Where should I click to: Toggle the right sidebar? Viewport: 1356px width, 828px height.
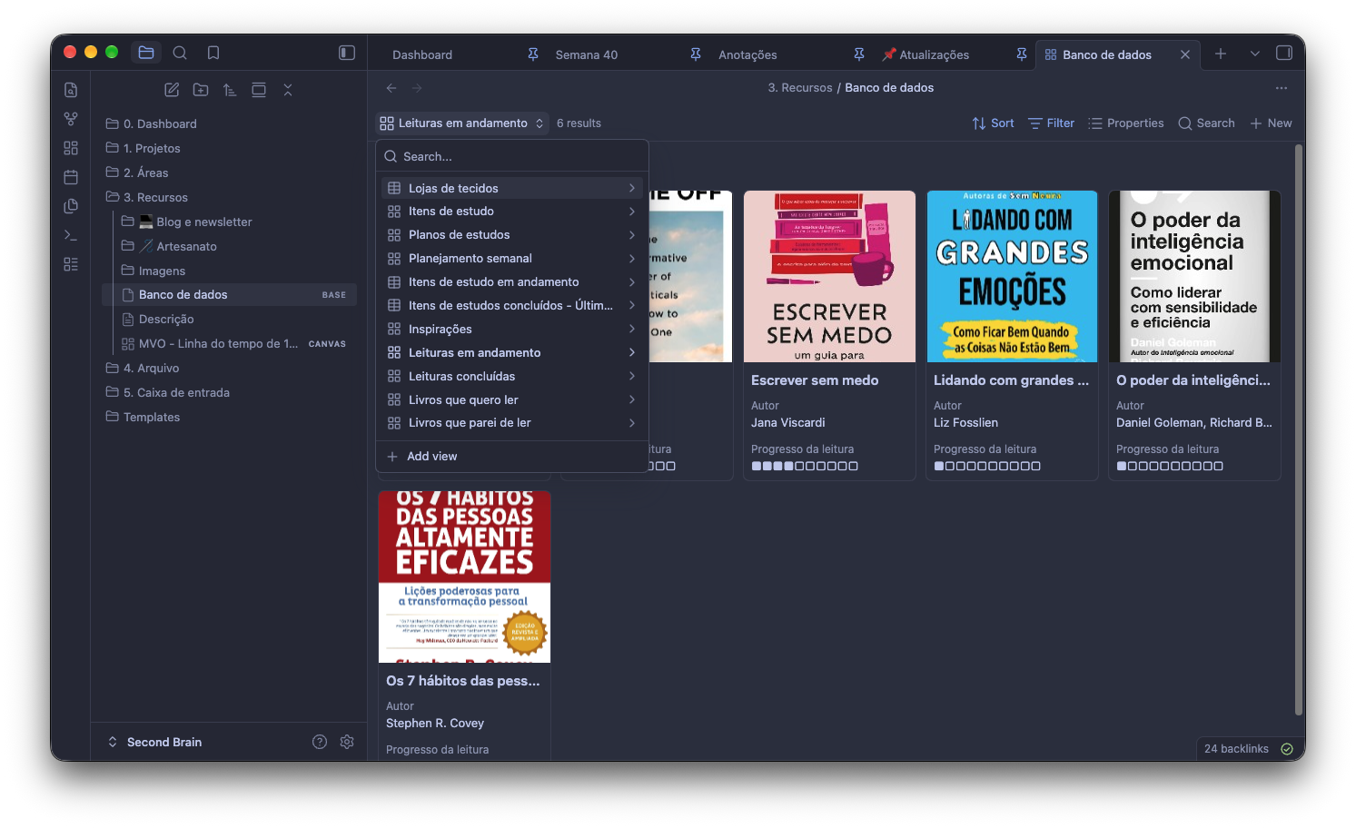click(1284, 54)
